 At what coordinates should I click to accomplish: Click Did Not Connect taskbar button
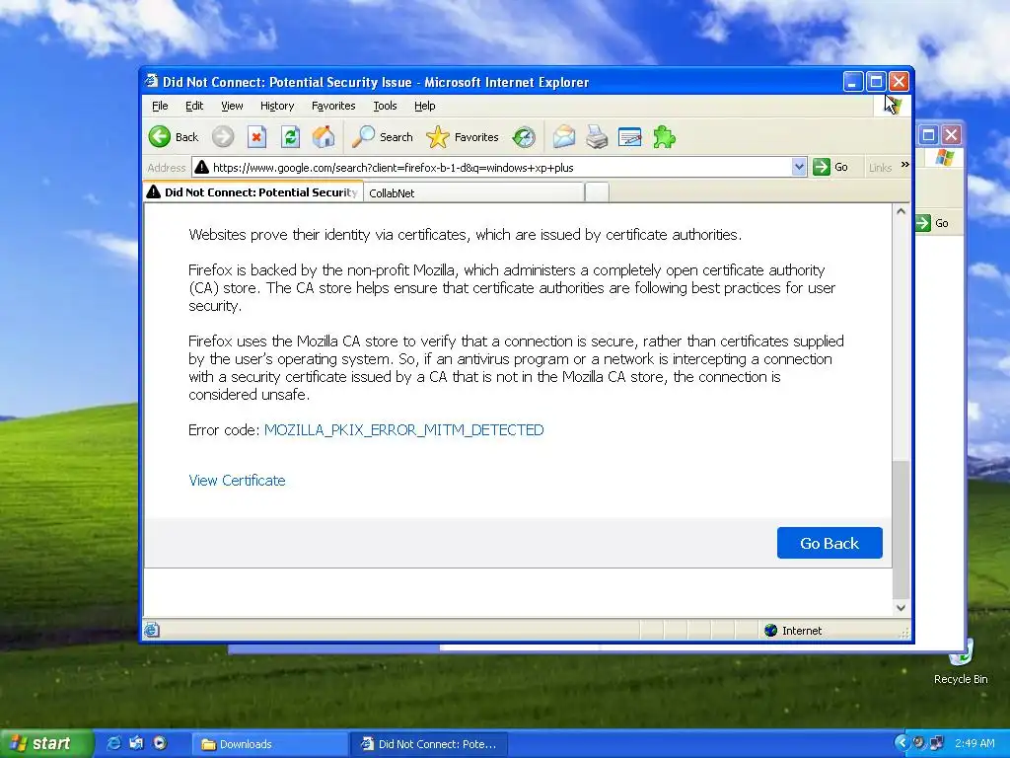coord(429,744)
